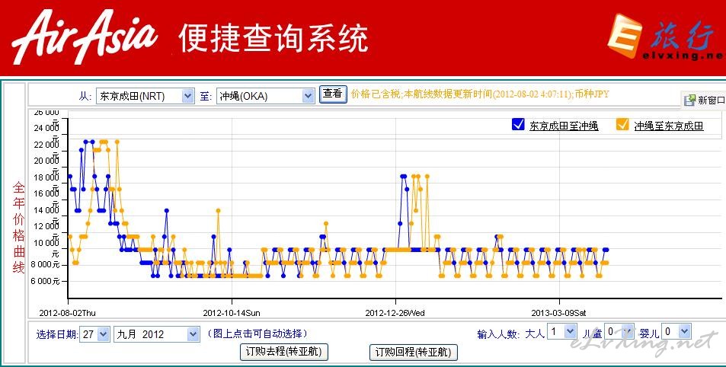
Task: Click the 价格已含税 update notice text
Action: pyautogui.click(x=480, y=94)
